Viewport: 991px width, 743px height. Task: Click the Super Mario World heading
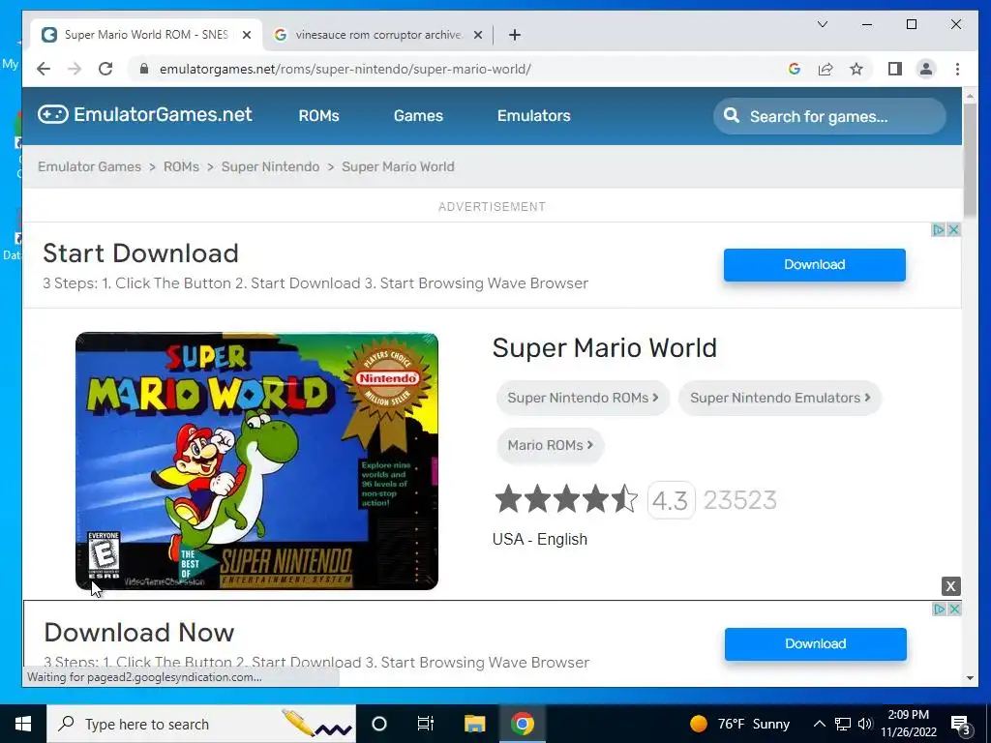[x=604, y=348]
